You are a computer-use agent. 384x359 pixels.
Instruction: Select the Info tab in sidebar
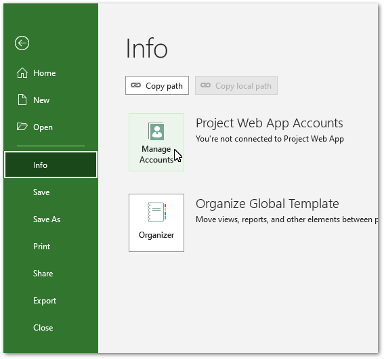point(51,165)
